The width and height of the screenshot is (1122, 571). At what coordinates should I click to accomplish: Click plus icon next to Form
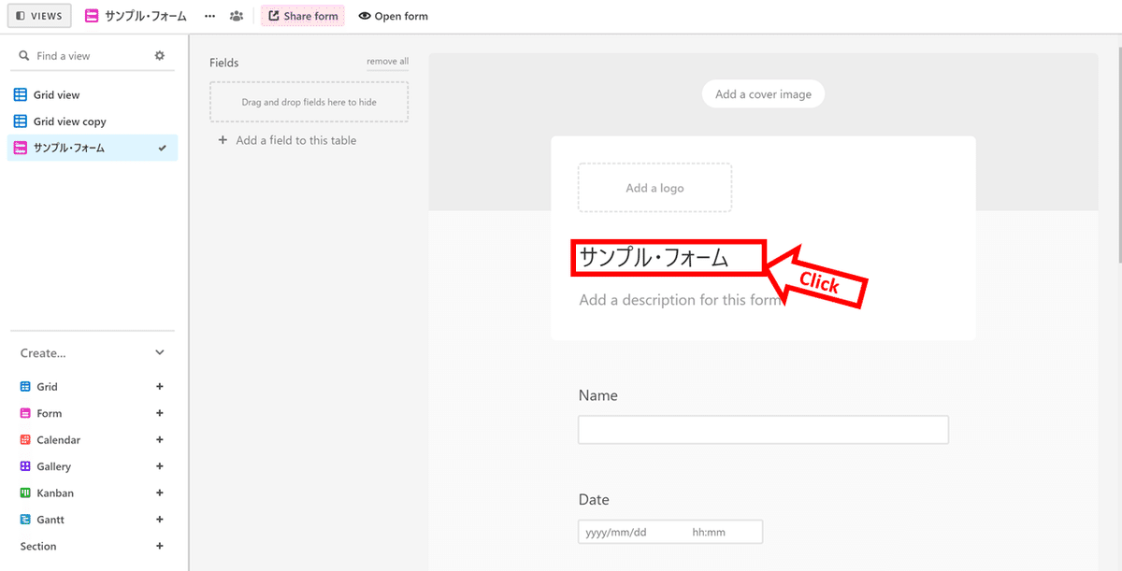tap(159, 413)
